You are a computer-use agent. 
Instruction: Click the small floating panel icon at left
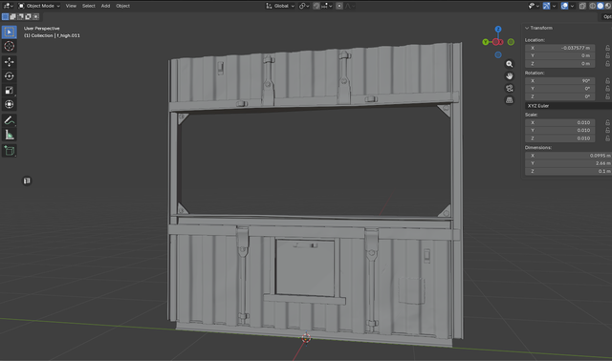click(x=27, y=180)
